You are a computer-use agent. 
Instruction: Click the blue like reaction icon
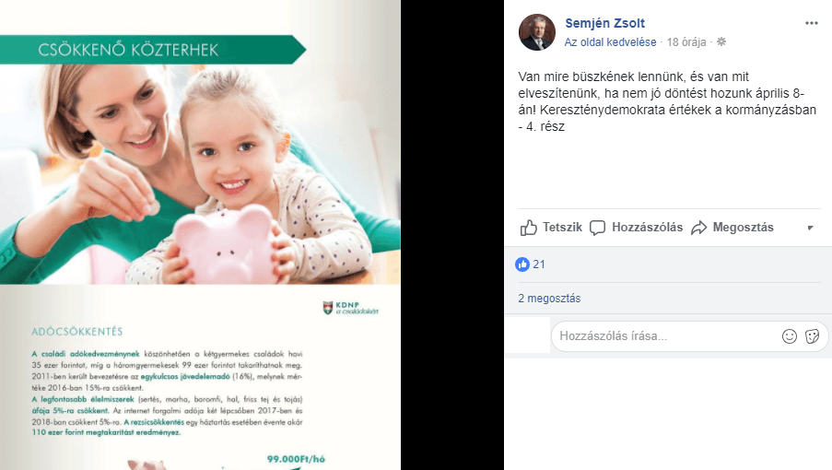522,264
